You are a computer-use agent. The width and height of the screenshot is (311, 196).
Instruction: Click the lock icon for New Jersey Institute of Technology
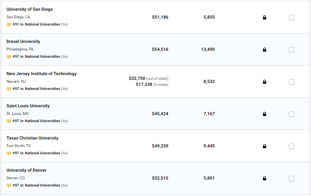coord(265,82)
